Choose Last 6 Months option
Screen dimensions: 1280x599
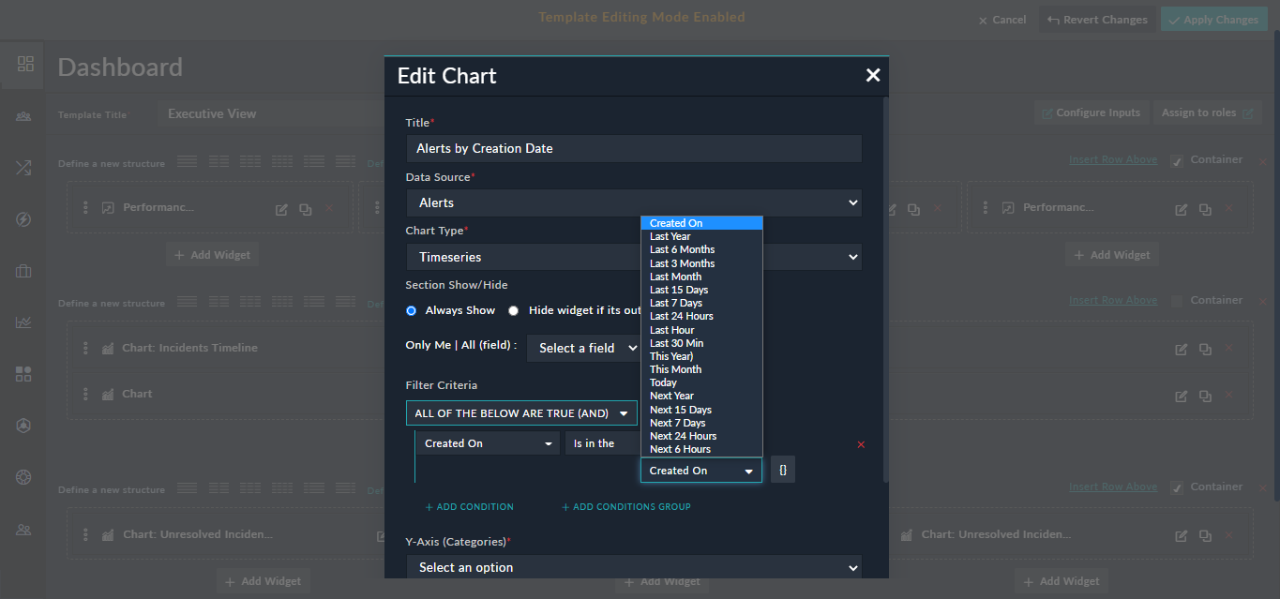pos(701,249)
